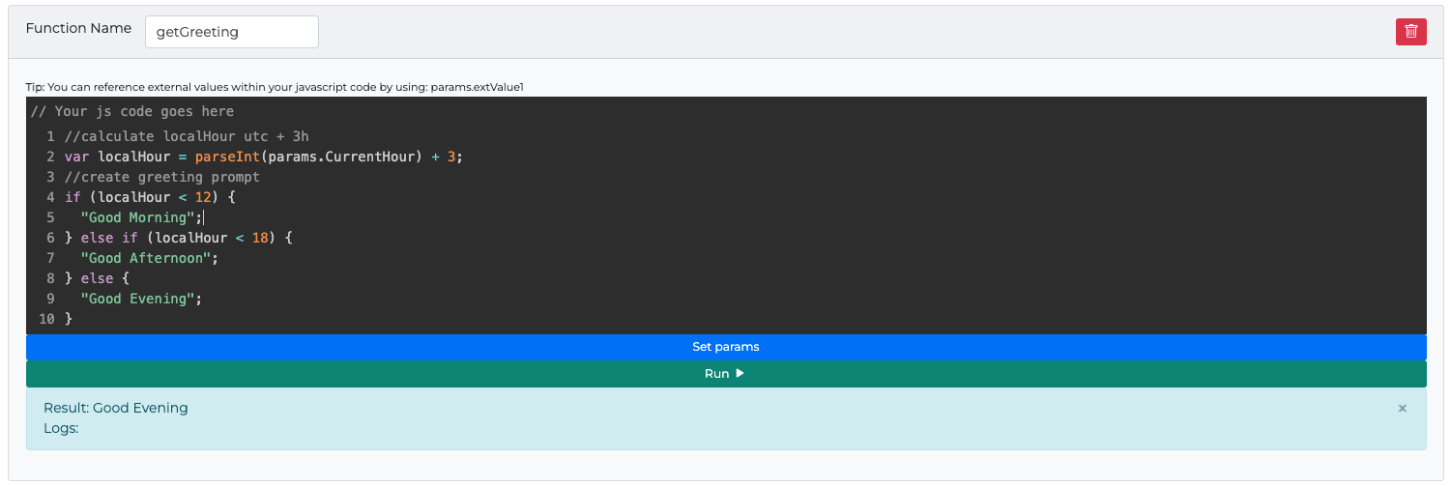This screenshot has width=1451, height=486.
Task: Click the parseInt function call in code
Action: pyautogui.click(x=227, y=157)
